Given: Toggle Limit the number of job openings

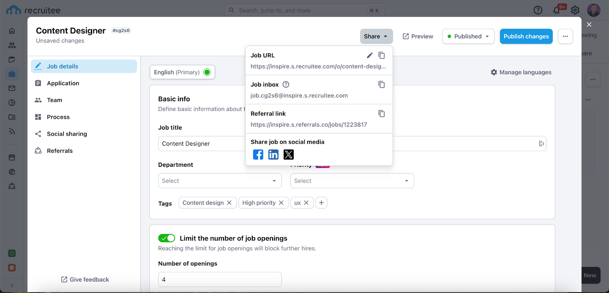Looking at the screenshot, I should click(x=167, y=238).
